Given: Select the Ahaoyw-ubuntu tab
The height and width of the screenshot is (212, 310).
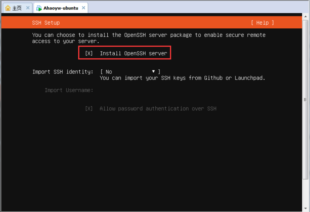Looking at the screenshot, I should (60, 8).
